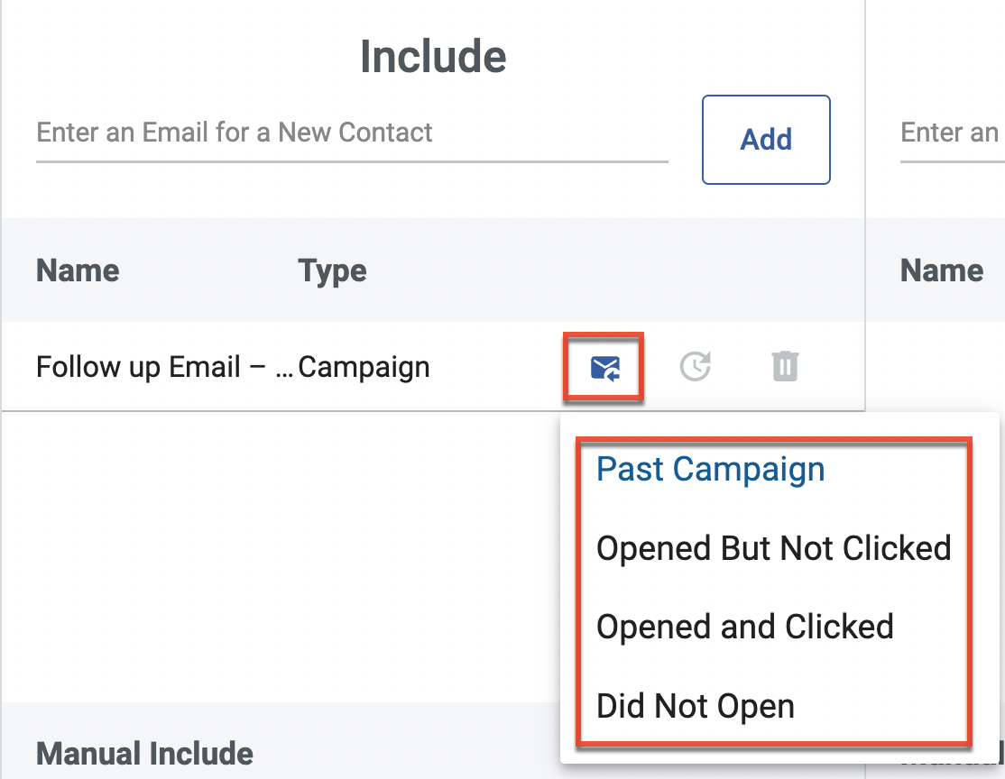Click the Name header in the right panel
Image resolution: width=1005 pixels, height=779 pixels.
pos(941,270)
